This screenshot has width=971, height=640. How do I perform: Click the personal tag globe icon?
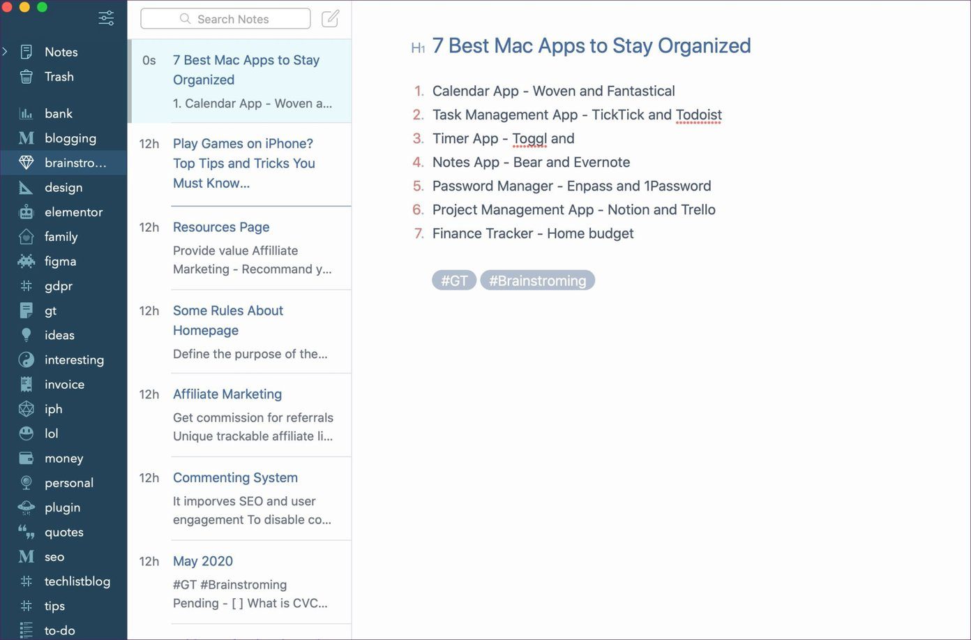tap(27, 483)
